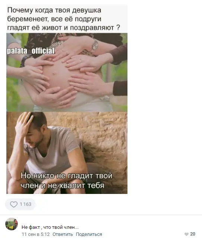Viewport: 202px width, 240px height.
Task: Reply to the comment via Ответить
Action: point(63,234)
